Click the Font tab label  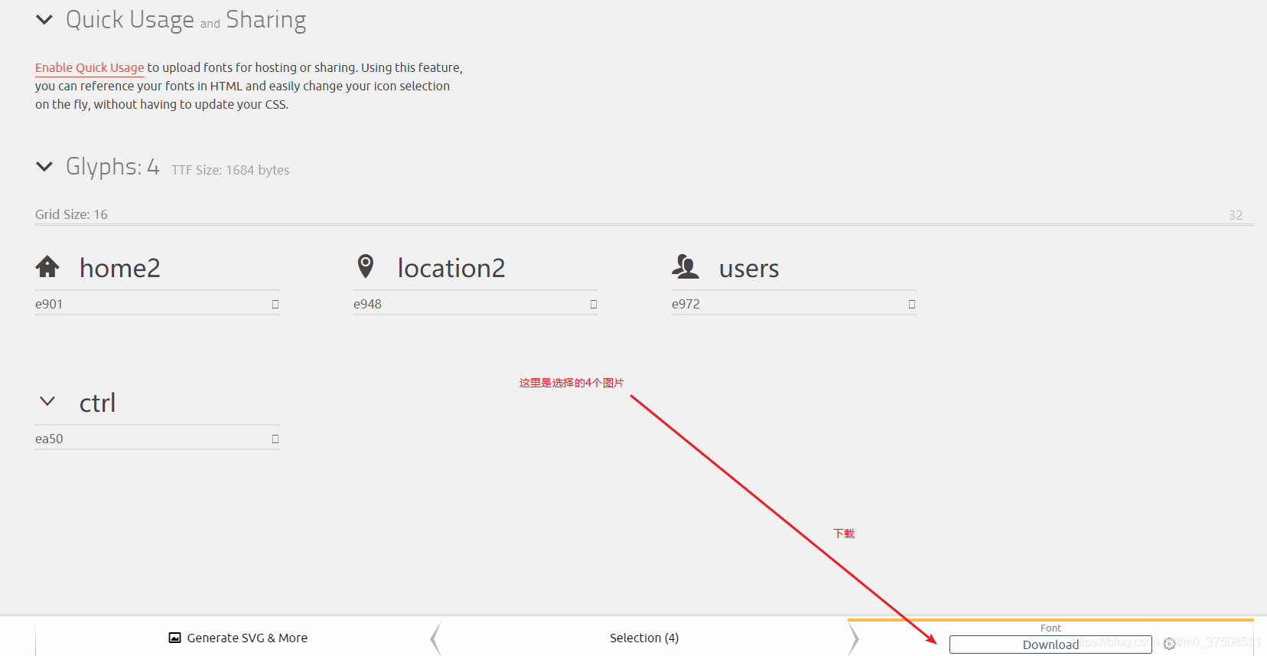tap(1050, 628)
